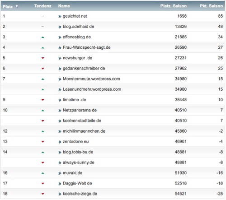Select season points value 48
The width and height of the screenshot is (226, 200).
(x=220, y=27)
